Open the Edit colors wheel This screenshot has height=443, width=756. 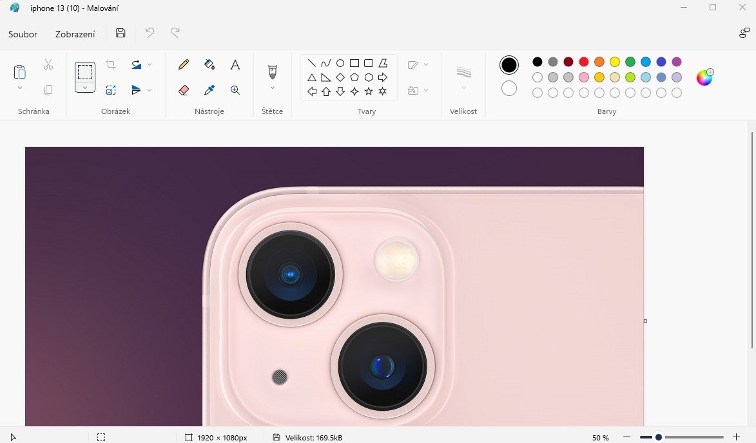coord(704,77)
